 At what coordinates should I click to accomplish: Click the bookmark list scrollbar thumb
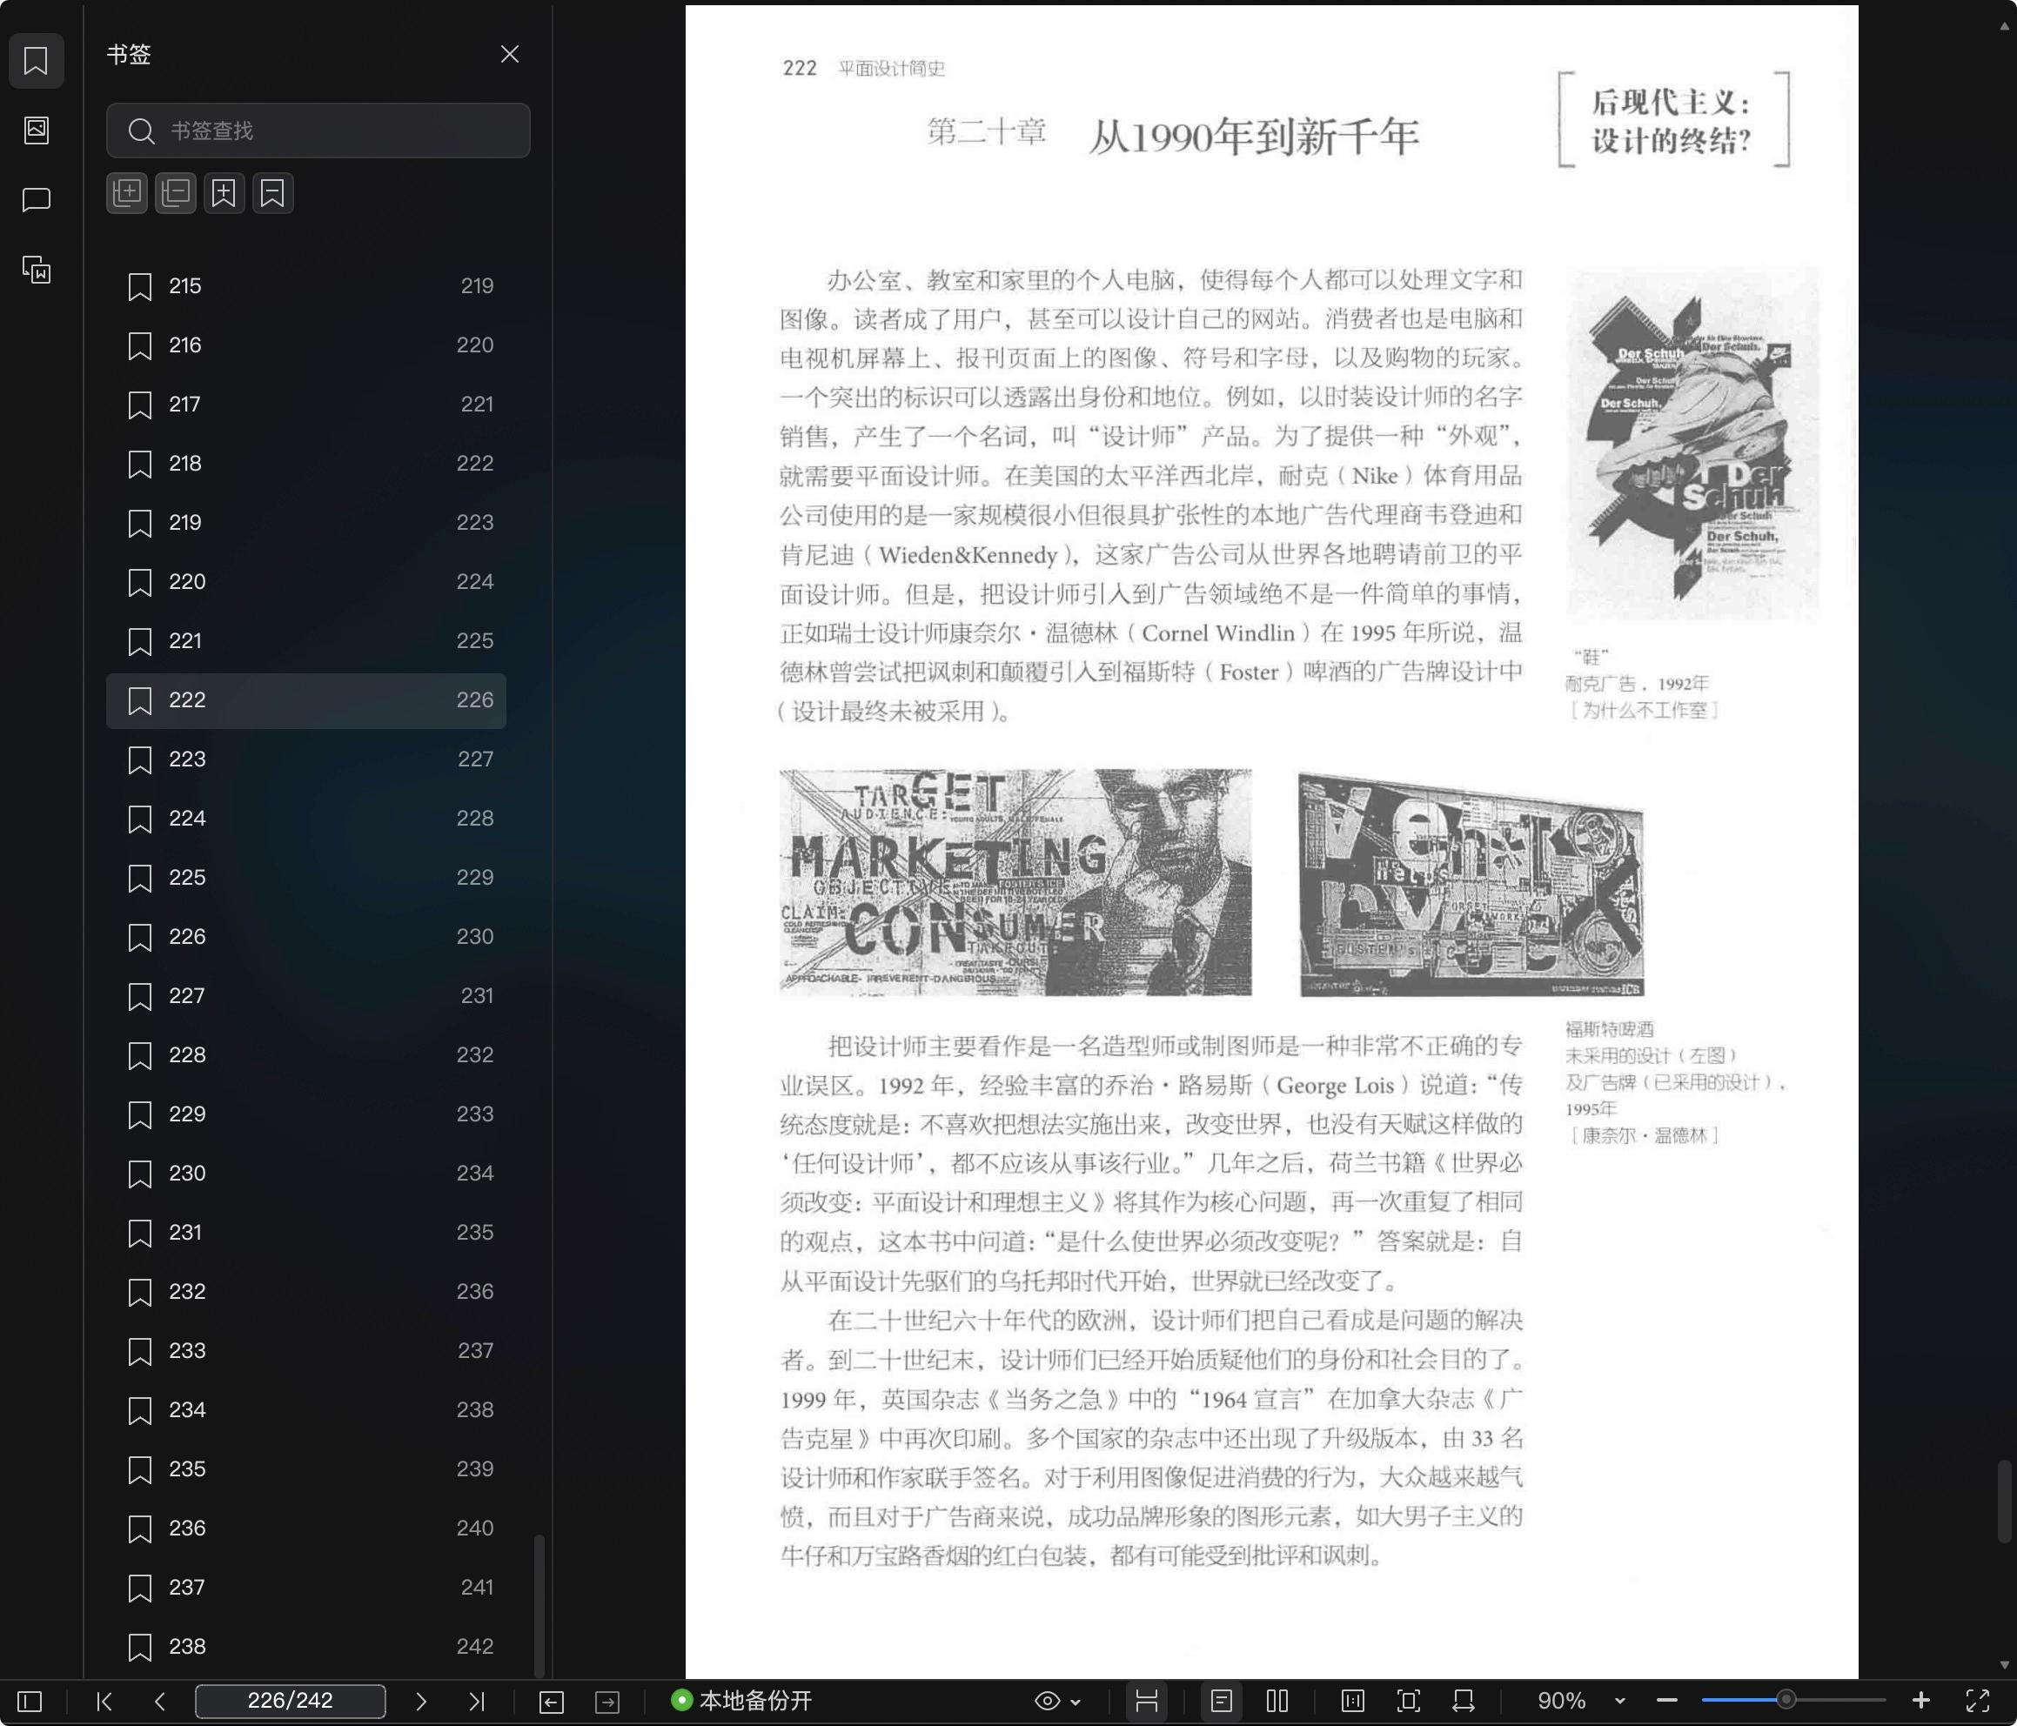pos(539,1606)
